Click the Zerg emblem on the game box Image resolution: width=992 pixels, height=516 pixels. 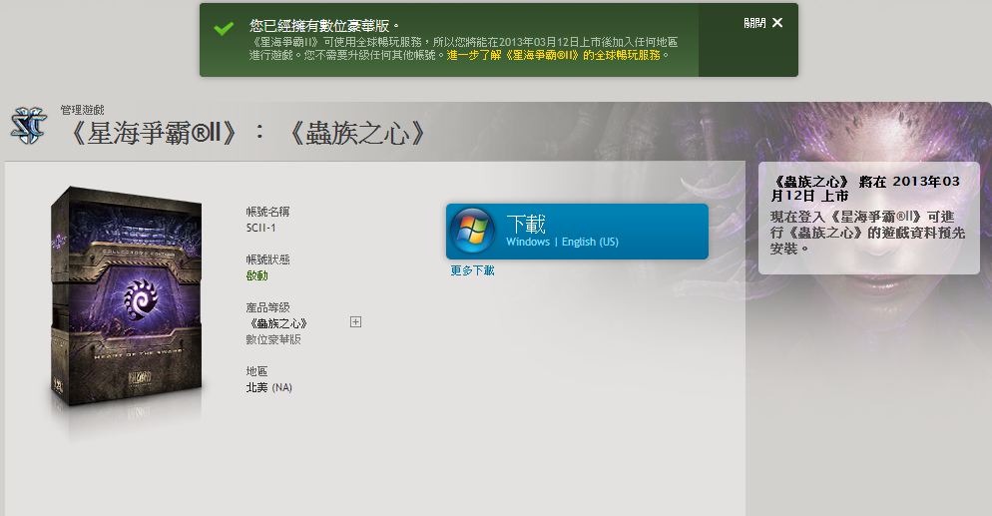(140, 299)
